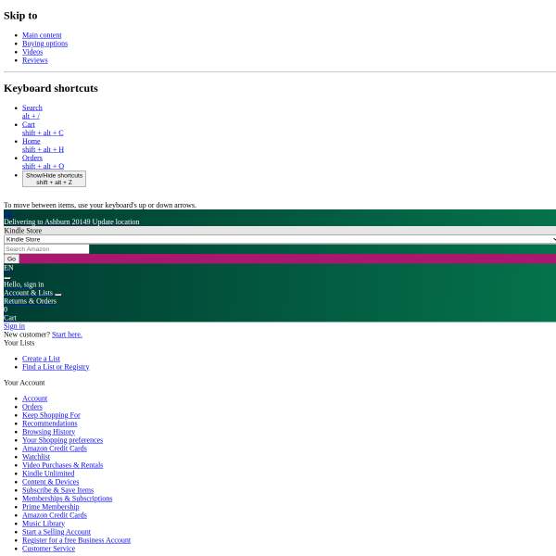Click the Search keyboard shortcut link

pos(32,107)
